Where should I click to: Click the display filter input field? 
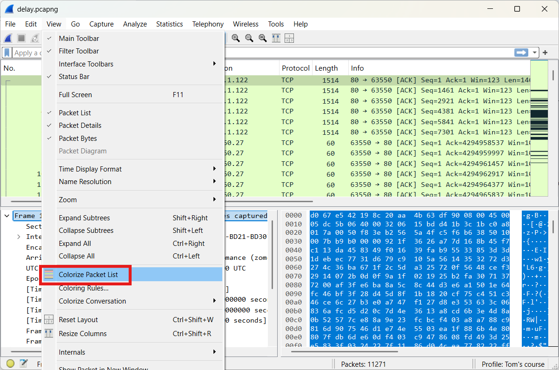(263, 53)
